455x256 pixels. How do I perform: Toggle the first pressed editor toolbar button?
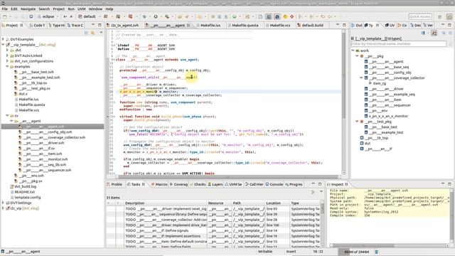click(x=269, y=16)
